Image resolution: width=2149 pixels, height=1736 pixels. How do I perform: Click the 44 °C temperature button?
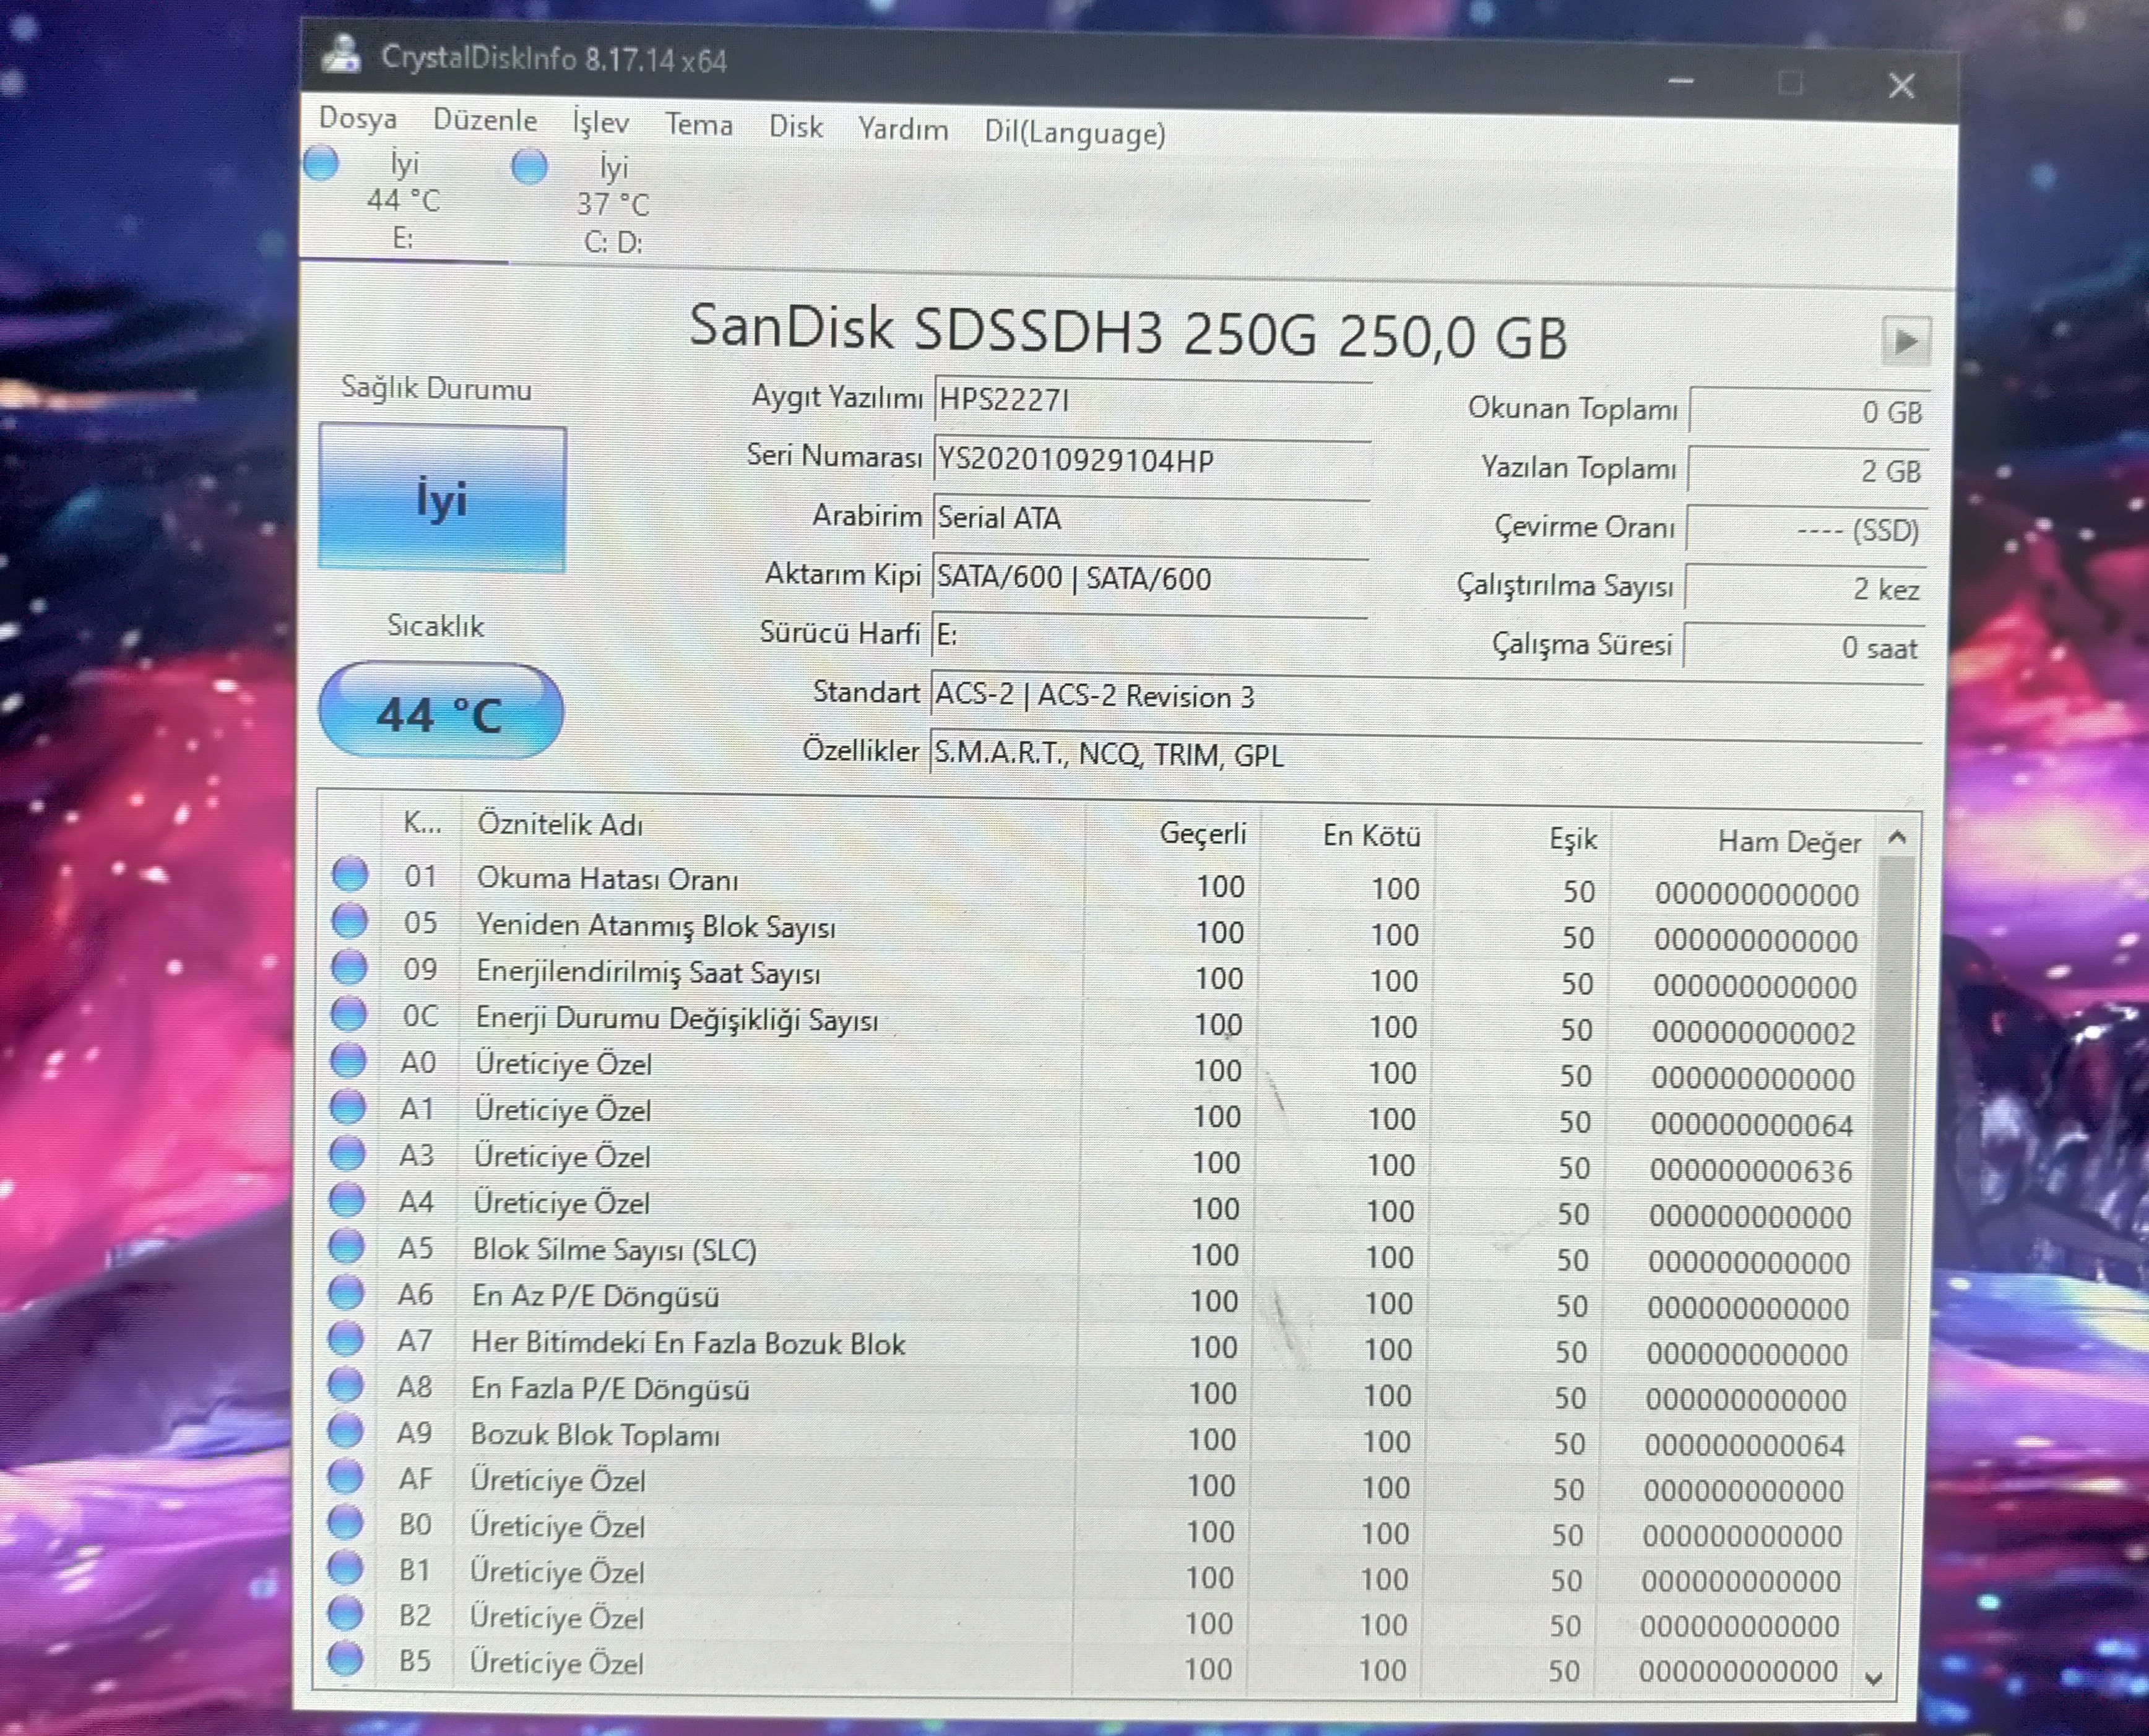(x=441, y=712)
